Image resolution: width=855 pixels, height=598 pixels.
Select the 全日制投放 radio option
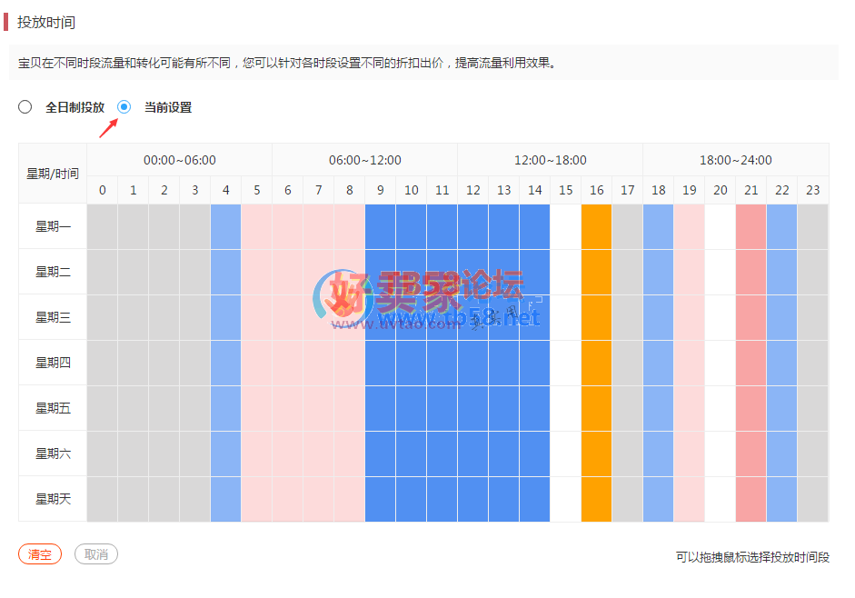[25, 107]
